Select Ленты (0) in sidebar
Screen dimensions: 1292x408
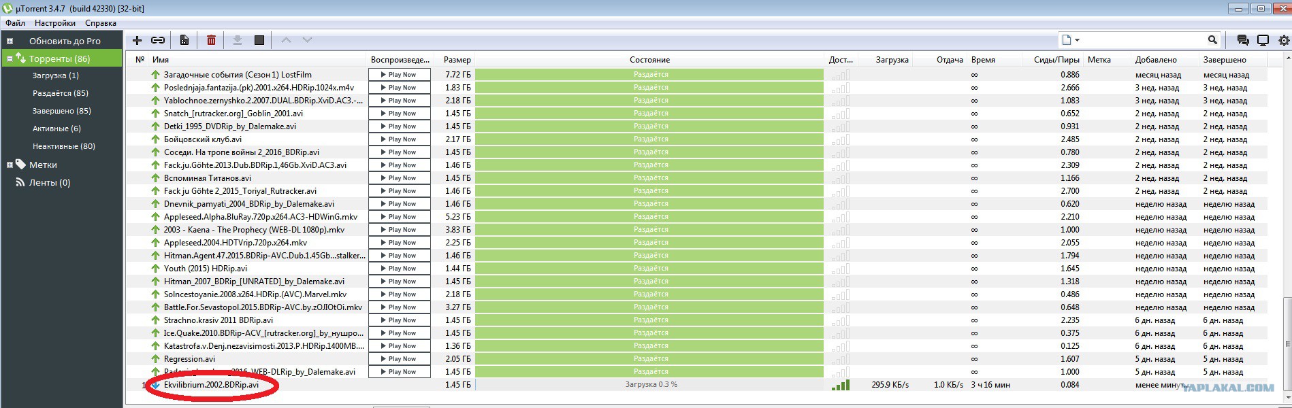pyautogui.click(x=50, y=182)
